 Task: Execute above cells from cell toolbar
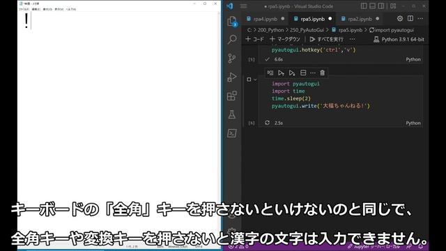pyautogui.click(x=281, y=73)
